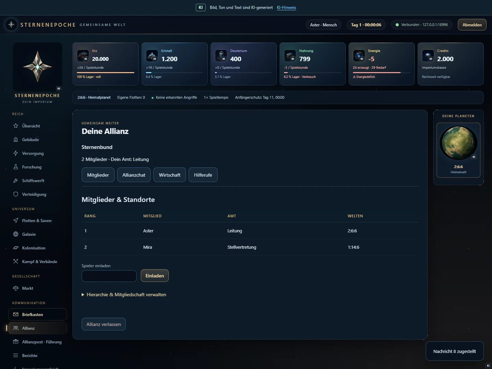Viewport: 492px width, 369px height.
Task: Click the Erz storage progress bar
Action: (x=106, y=72)
